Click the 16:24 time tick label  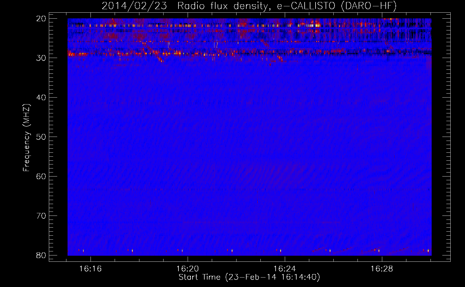(x=285, y=269)
